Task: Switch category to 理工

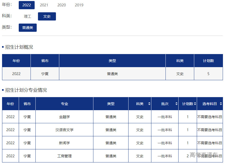Action: pyautogui.click(x=27, y=16)
